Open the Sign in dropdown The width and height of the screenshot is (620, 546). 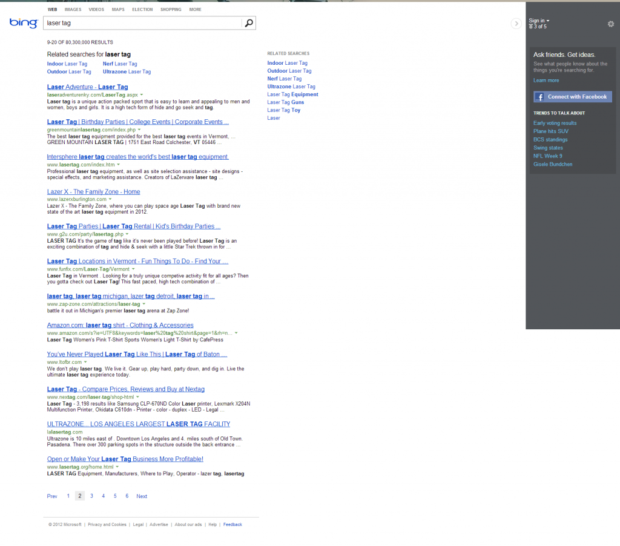click(539, 21)
